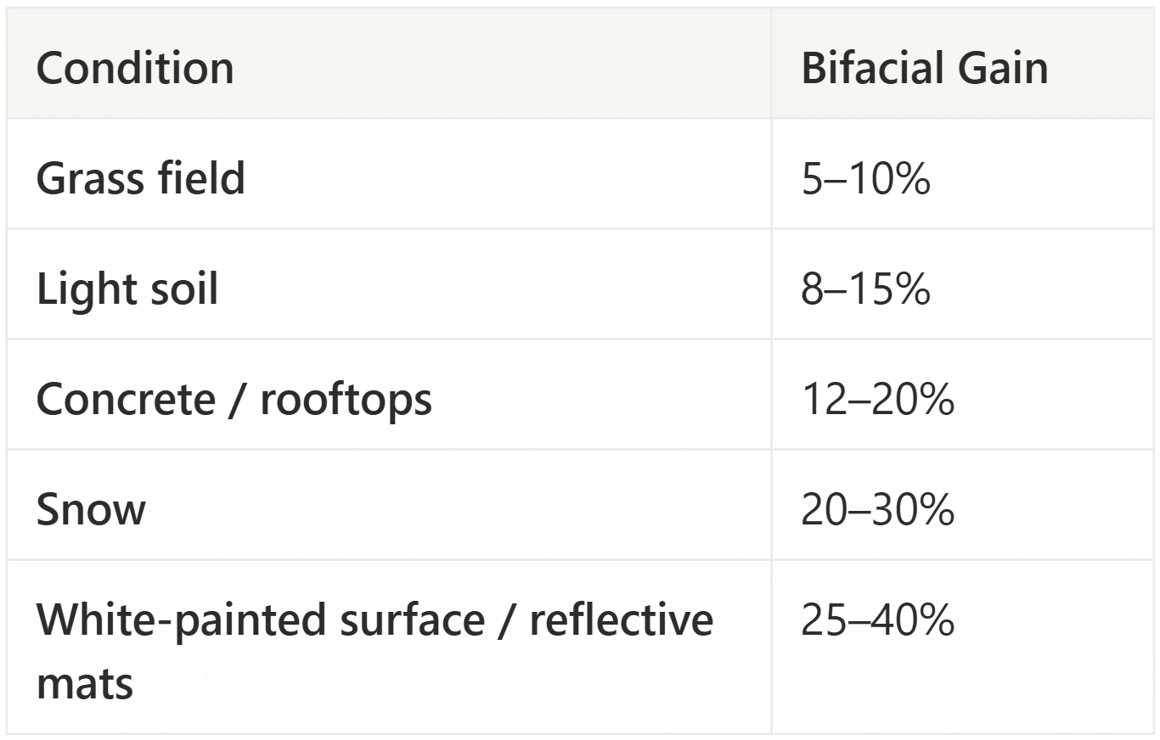Image resolution: width=1160 pixels, height=740 pixels.
Task: Select the 8–15% gain value
Action: point(865,289)
